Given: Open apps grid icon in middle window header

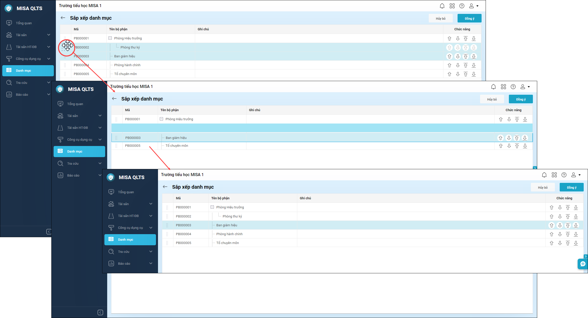Looking at the screenshot, I should pyautogui.click(x=503, y=87).
